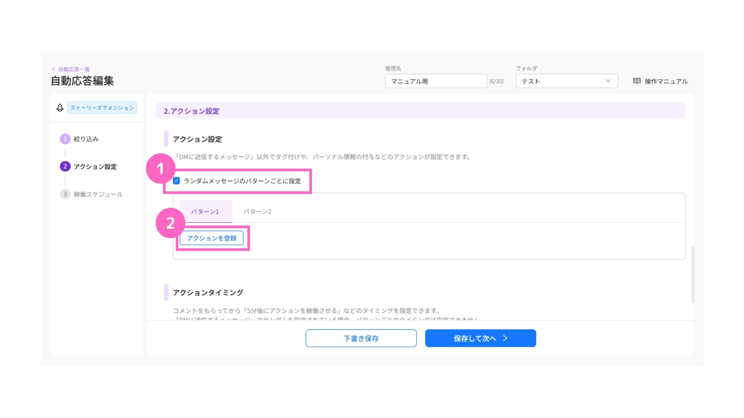Expand the folder list via its chevron arrow
Viewport: 744px width, 418px height.
click(x=608, y=81)
